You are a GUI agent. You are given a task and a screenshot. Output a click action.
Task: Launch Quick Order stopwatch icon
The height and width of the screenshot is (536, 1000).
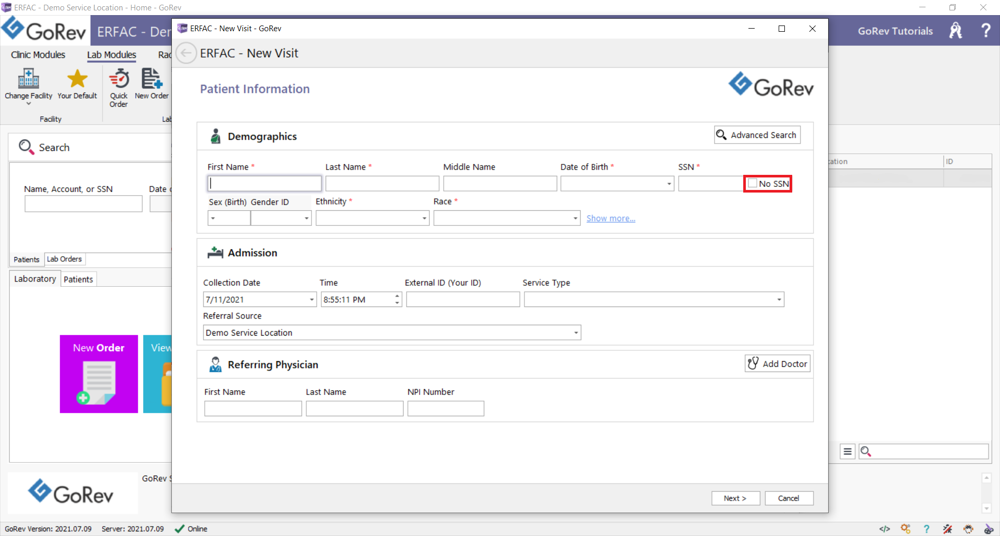[119, 79]
